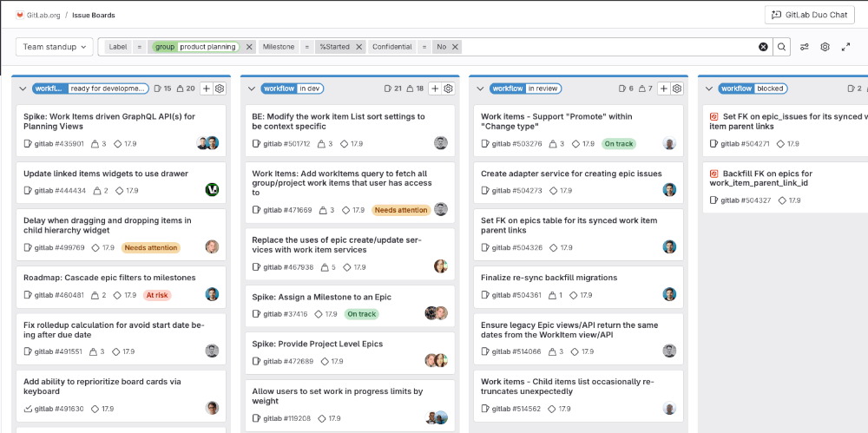The width and height of the screenshot is (868, 433).
Task: Open board display preferences sliders icon
Action: point(805,47)
